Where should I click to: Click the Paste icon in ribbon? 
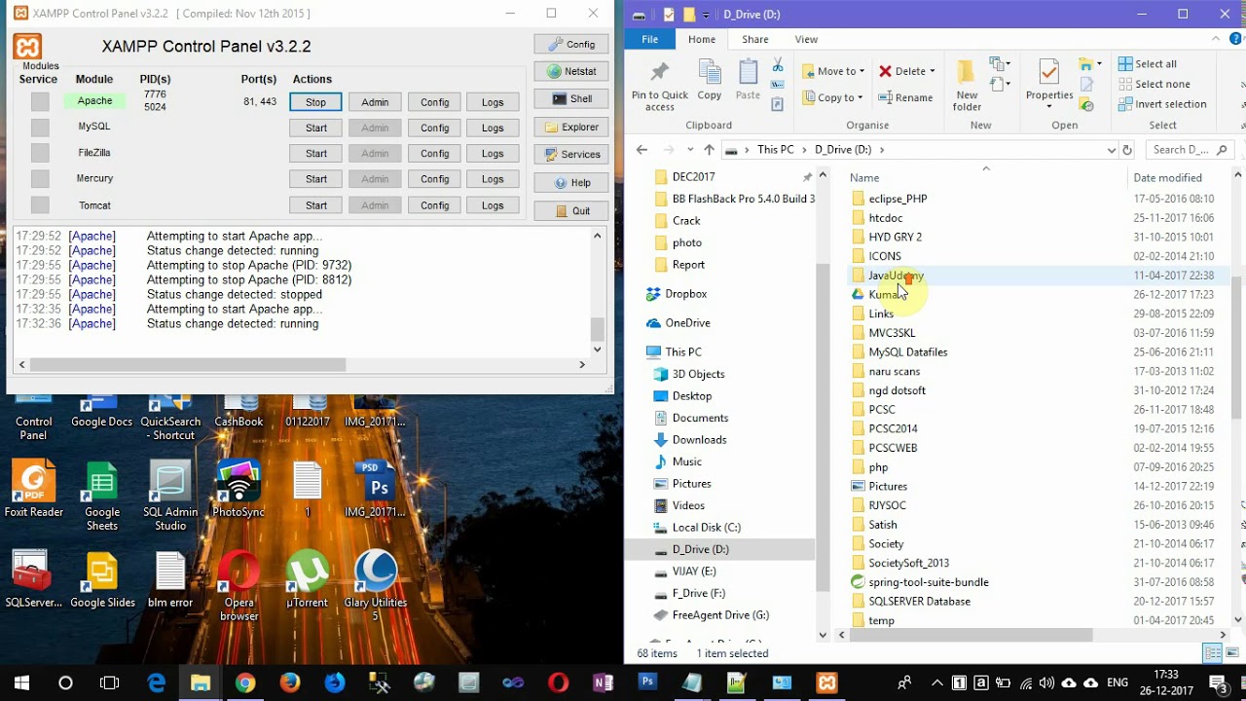[748, 80]
